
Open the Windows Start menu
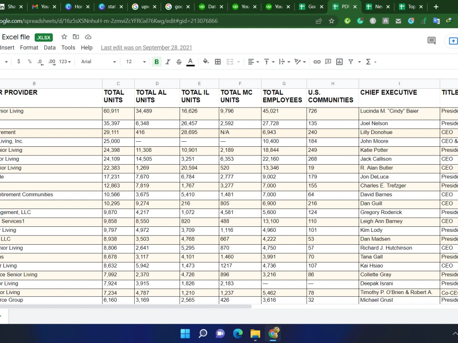pyautogui.click(x=185, y=333)
